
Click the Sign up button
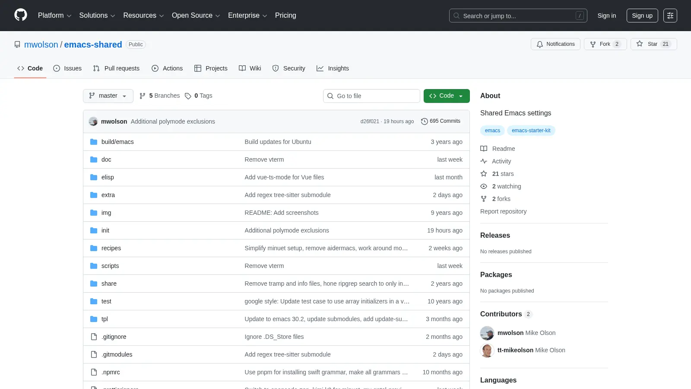pos(642,16)
